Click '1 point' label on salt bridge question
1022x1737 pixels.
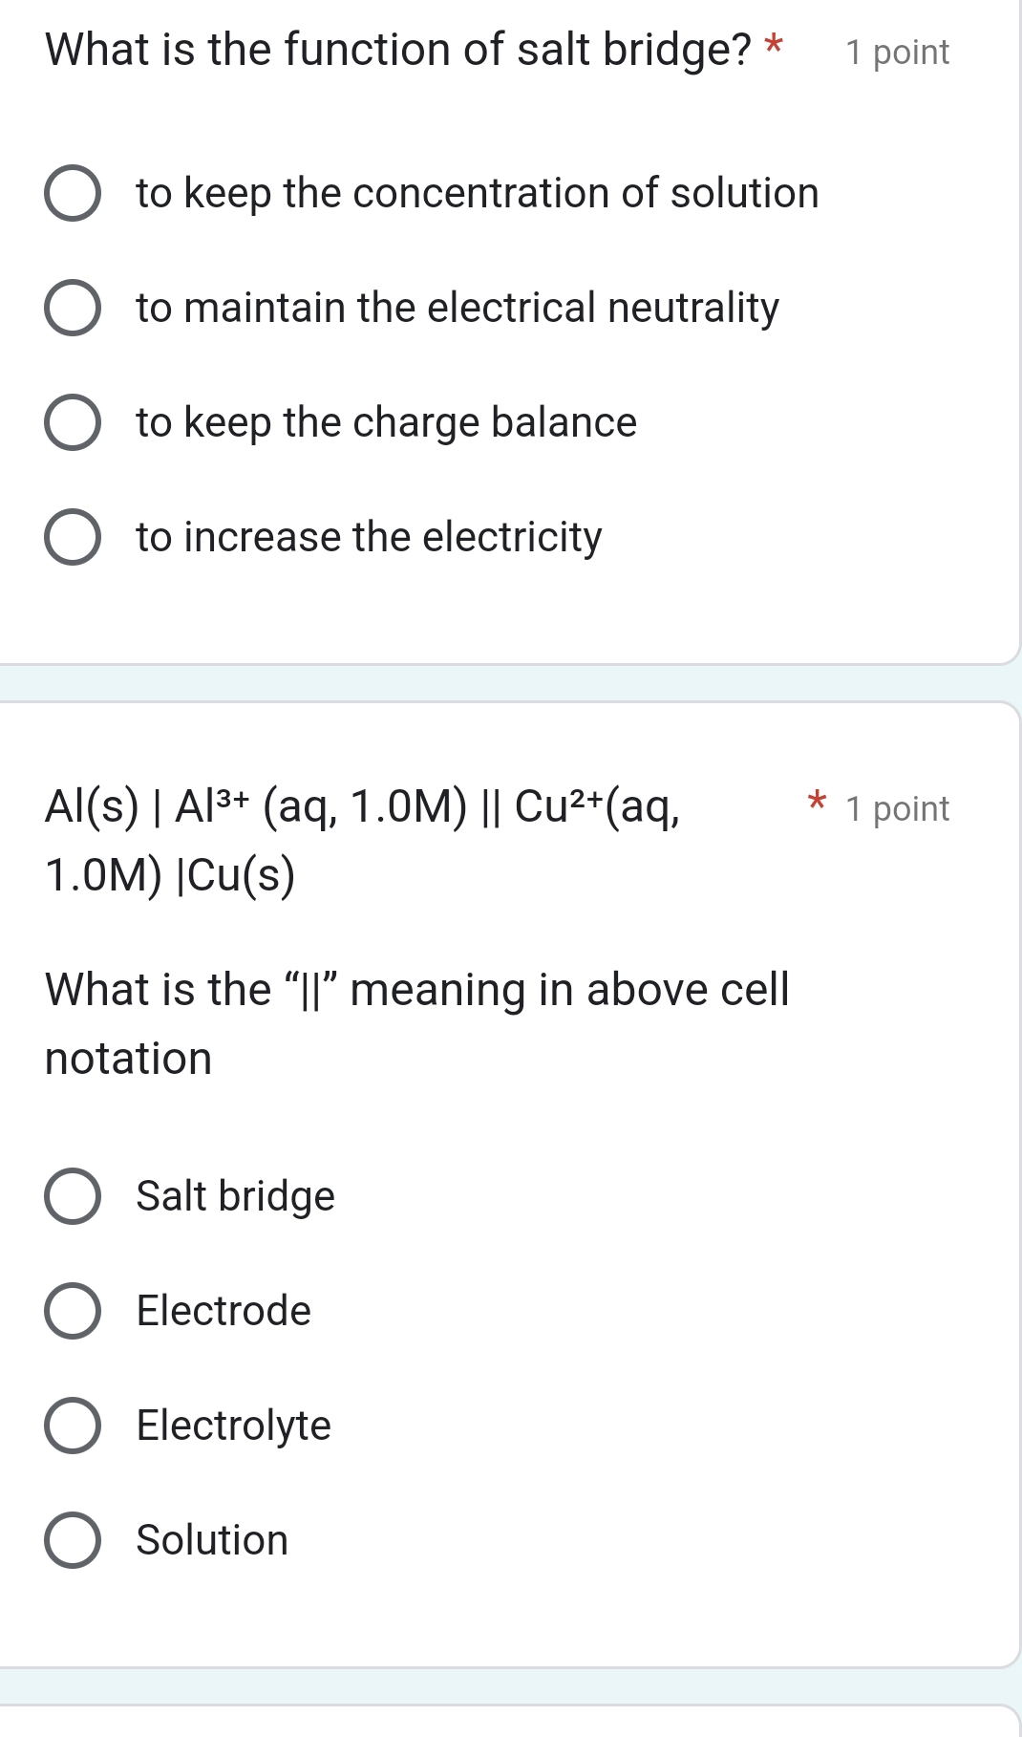[897, 53]
